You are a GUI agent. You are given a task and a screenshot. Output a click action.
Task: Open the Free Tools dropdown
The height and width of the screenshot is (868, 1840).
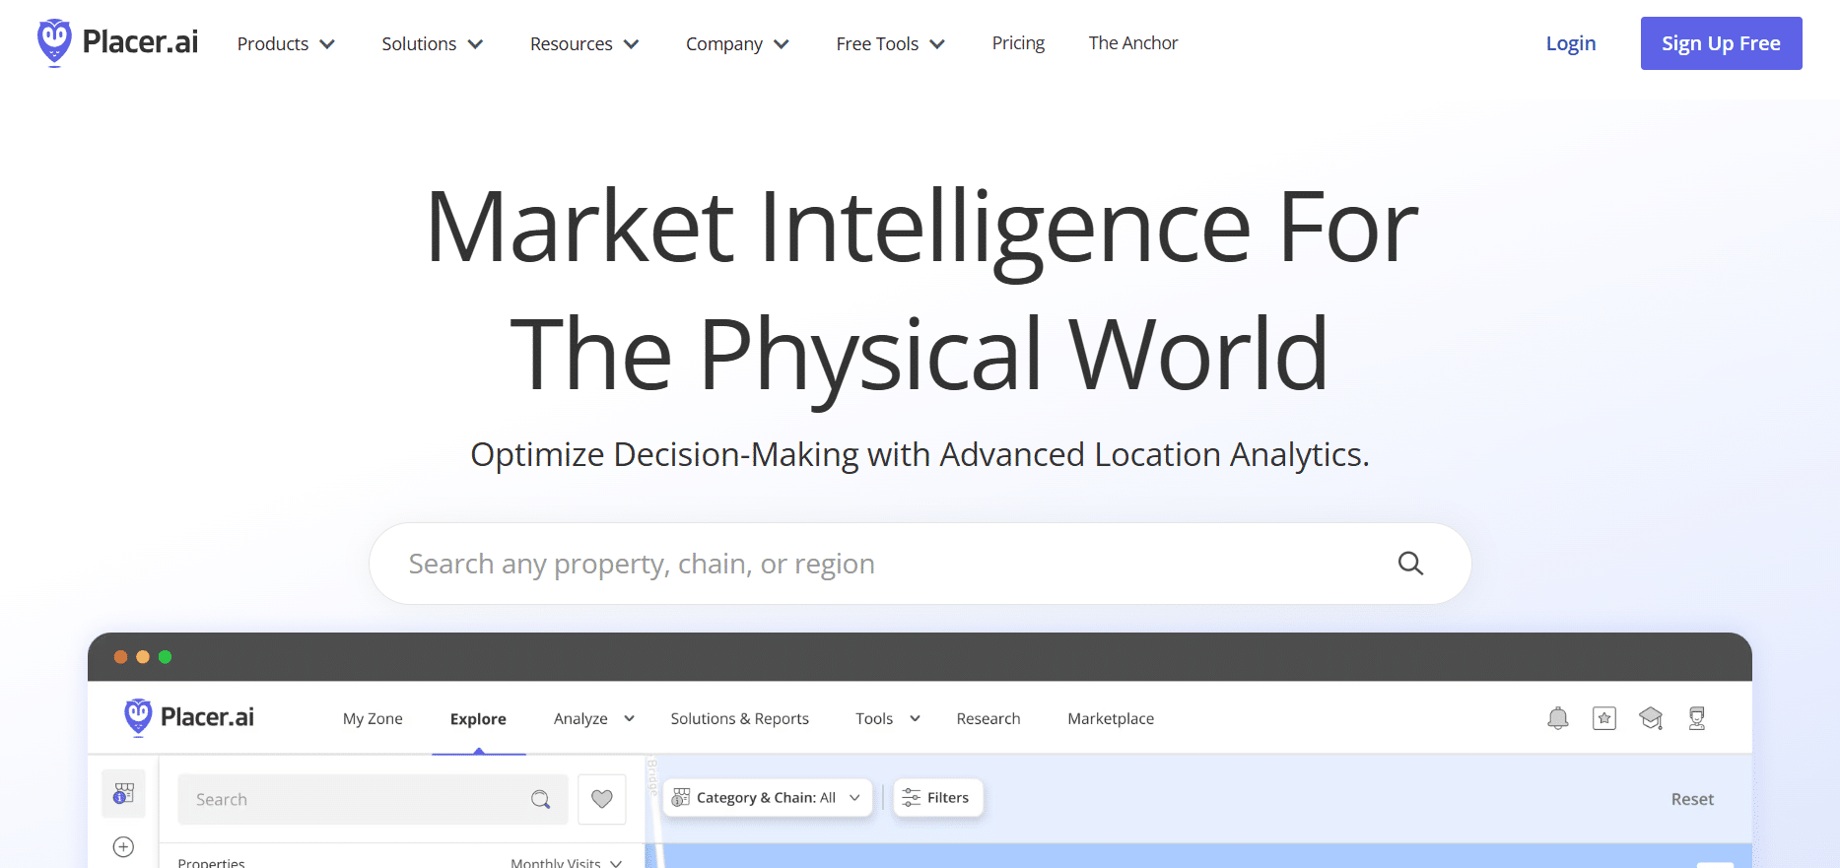click(x=890, y=43)
